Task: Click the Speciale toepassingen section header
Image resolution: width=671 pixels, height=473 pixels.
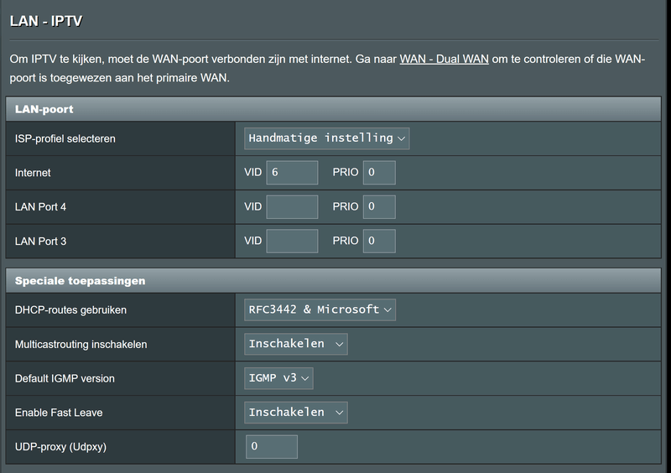Action: coord(81,281)
